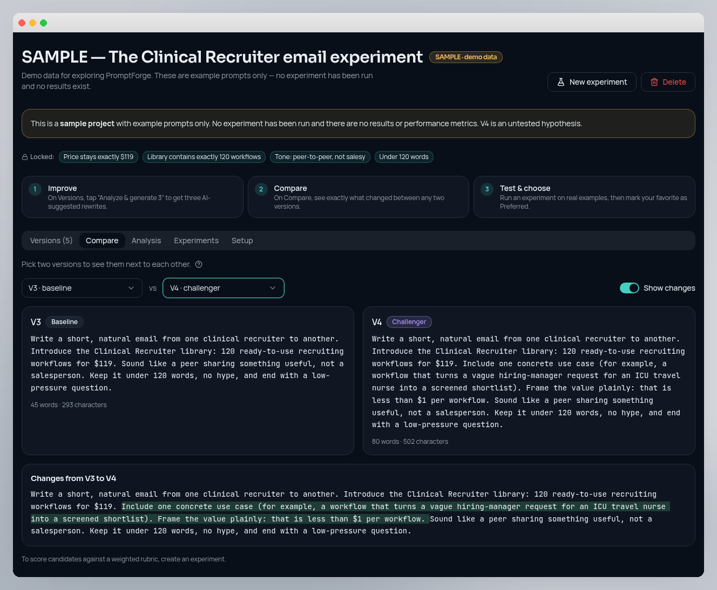Click the 'Library contains exactly 120 workflows' chip

204,157
